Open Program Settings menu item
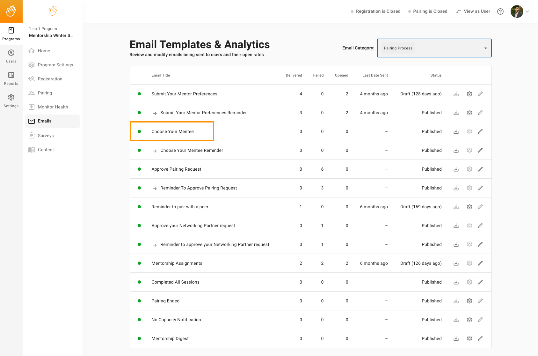Screen dimensions: 538x356 pos(55,65)
